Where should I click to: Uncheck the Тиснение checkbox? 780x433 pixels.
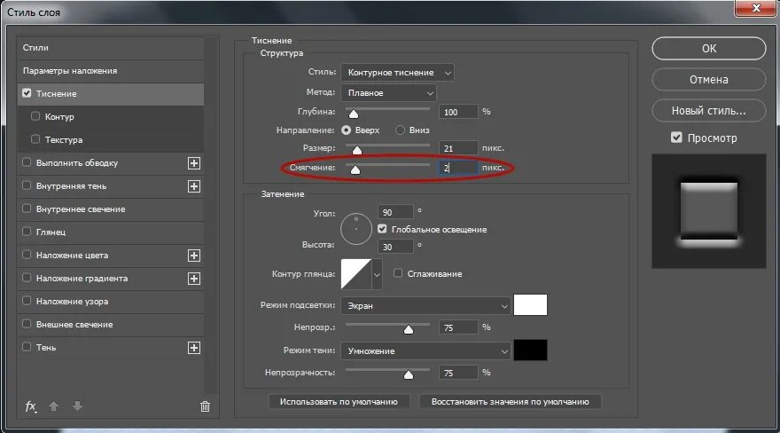(27, 93)
